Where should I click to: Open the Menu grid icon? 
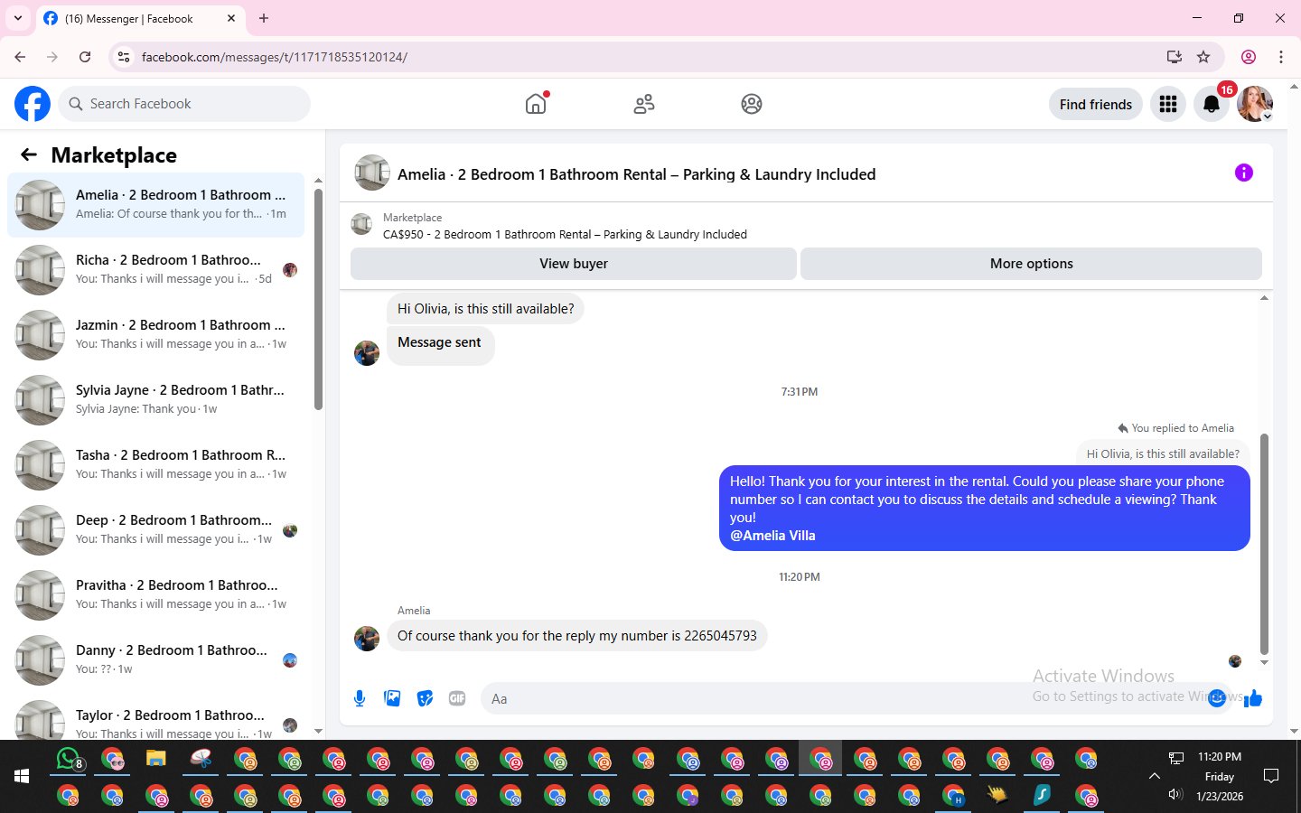click(x=1168, y=104)
